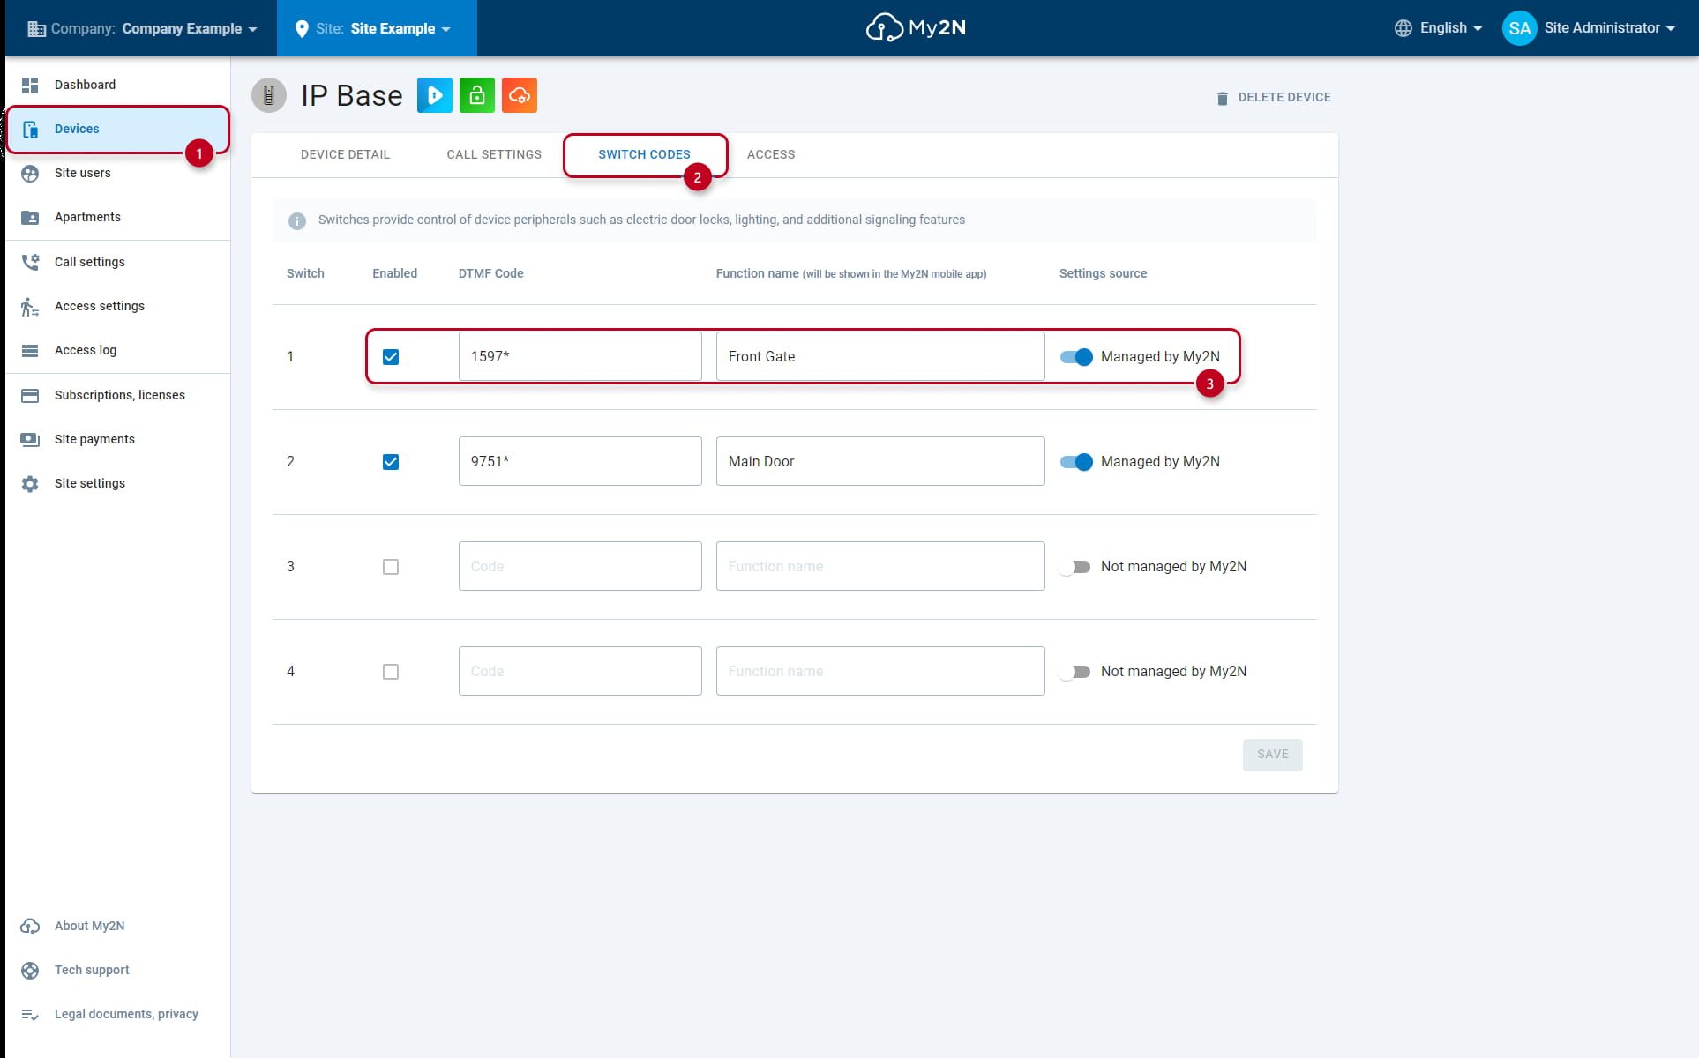The image size is (1699, 1058).
Task: Click the Save button
Action: pos(1272,755)
